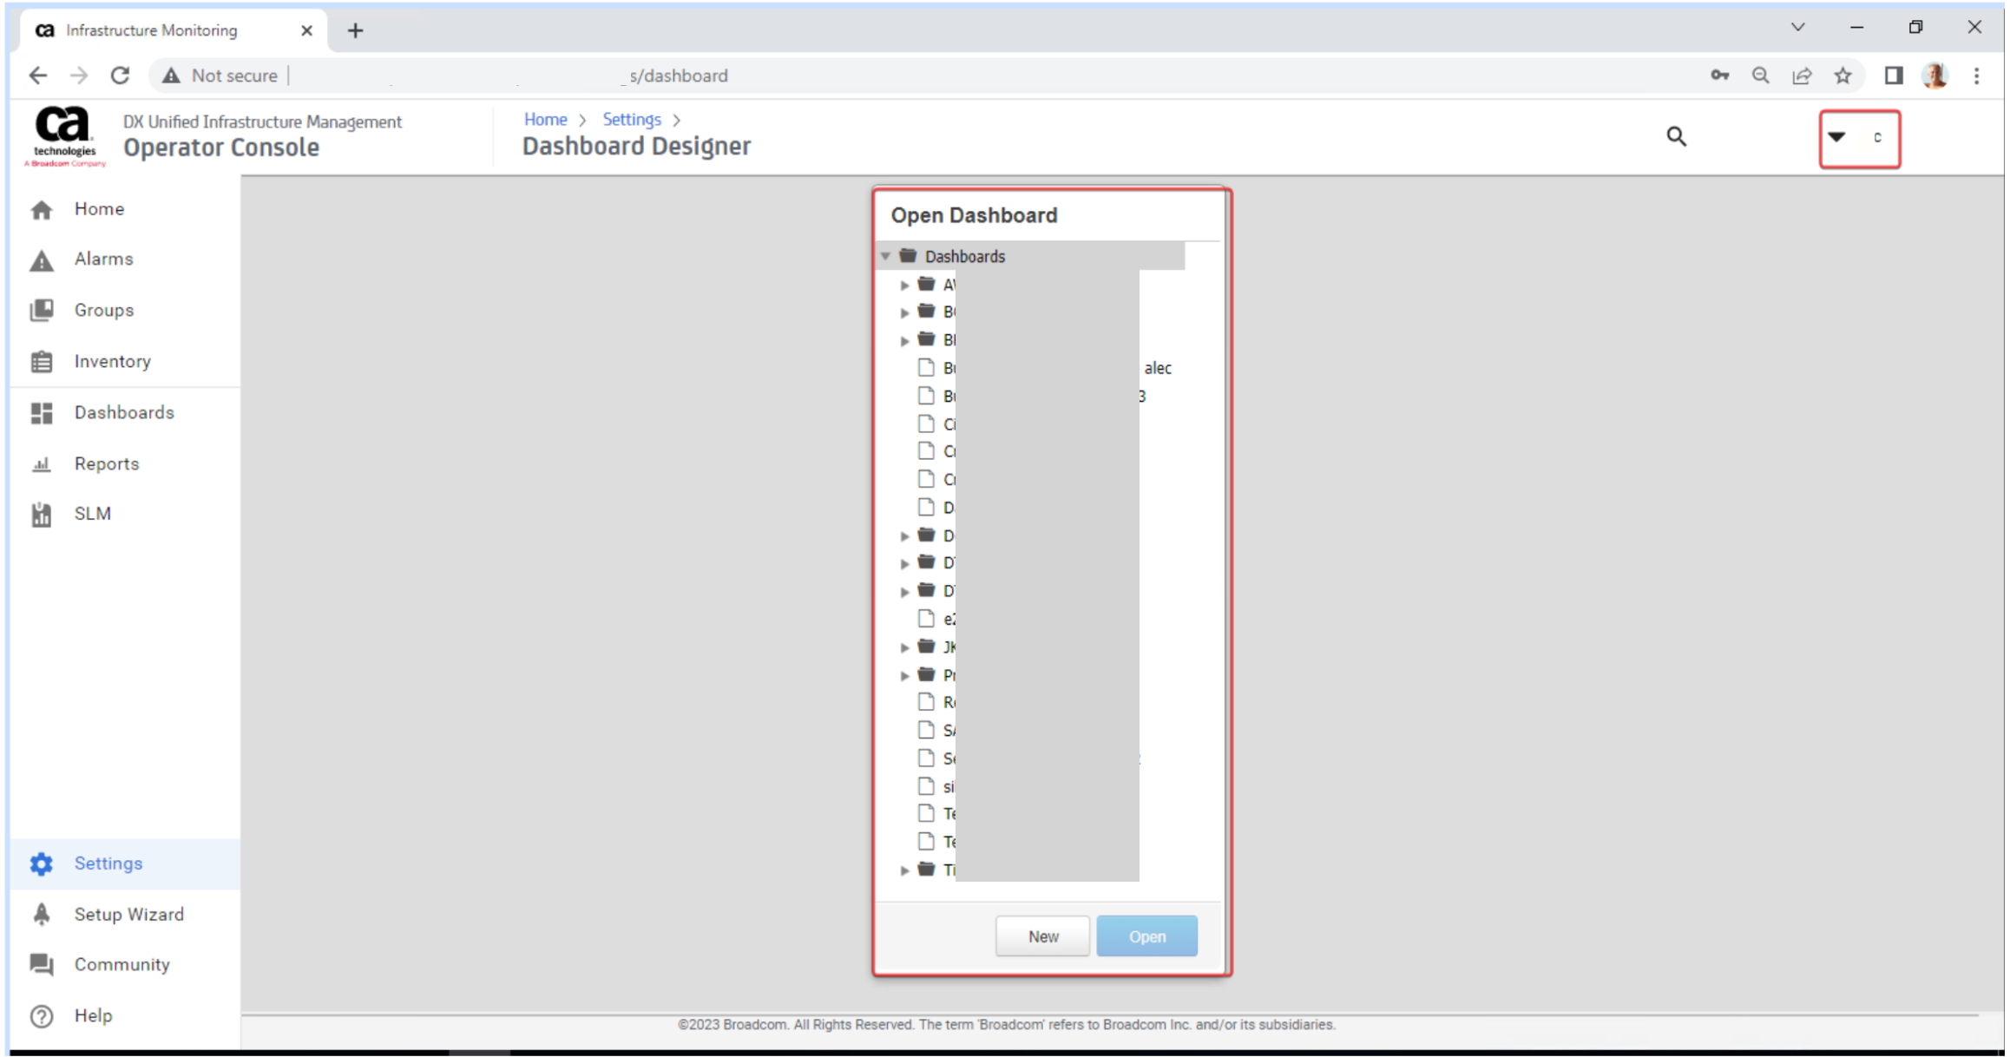The height and width of the screenshot is (1057, 2010).
Task: Select Settings in the left sidebar
Action: click(125, 864)
